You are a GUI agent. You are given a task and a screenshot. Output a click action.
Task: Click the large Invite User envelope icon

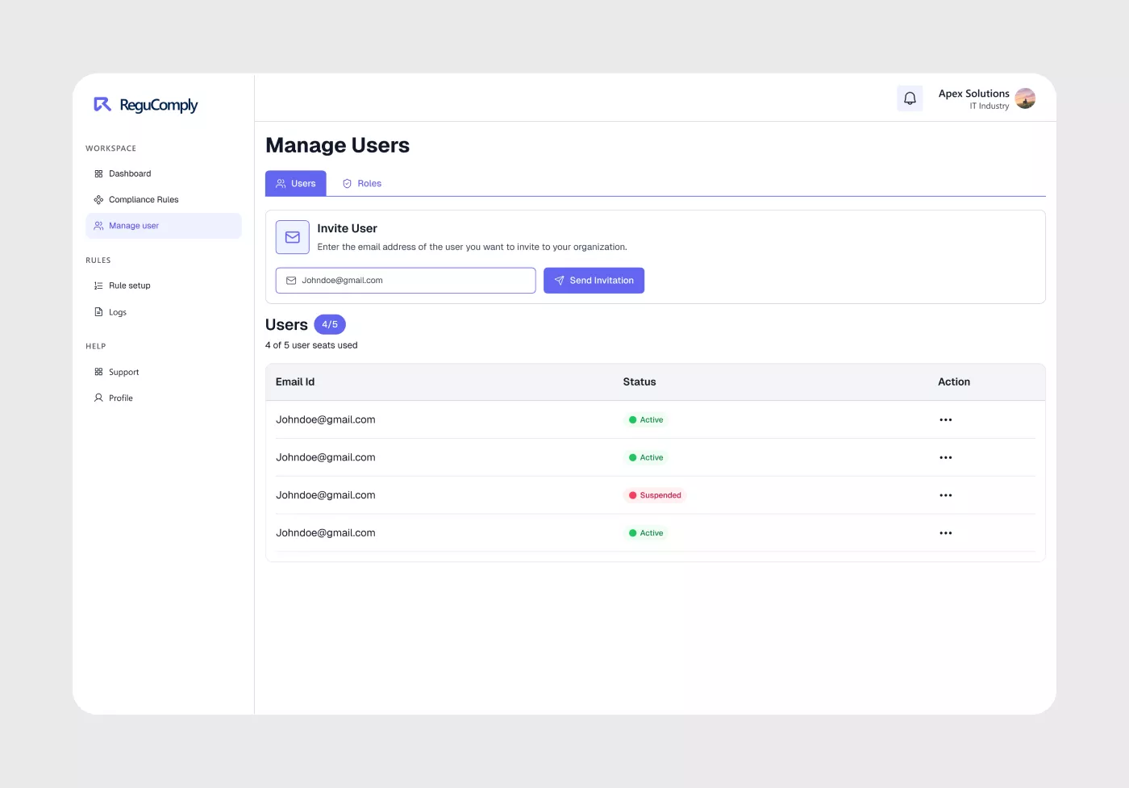coord(293,237)
